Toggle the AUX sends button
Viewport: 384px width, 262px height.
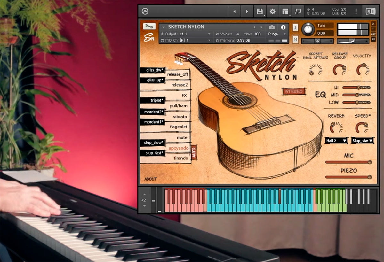pos(373,34)
